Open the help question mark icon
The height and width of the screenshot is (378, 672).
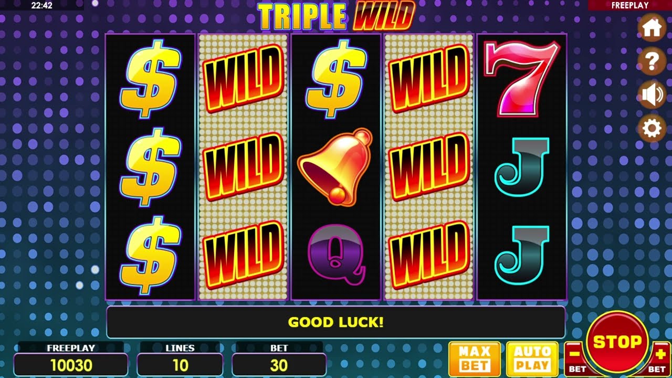pyautogui.click(x=652, y=61)
